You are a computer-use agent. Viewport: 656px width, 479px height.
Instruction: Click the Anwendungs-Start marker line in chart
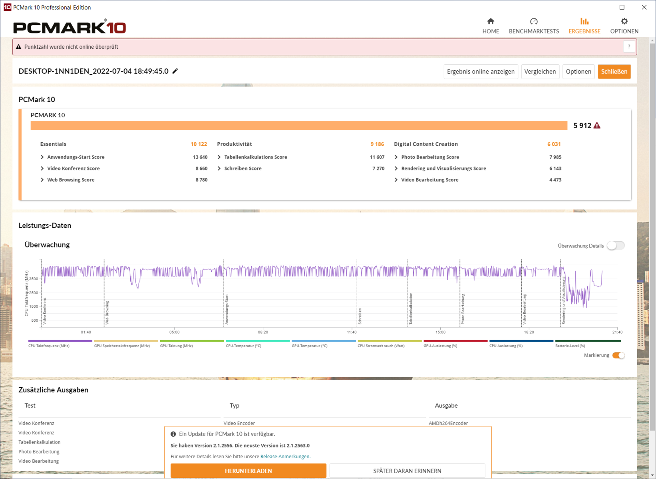pos(224,293)
